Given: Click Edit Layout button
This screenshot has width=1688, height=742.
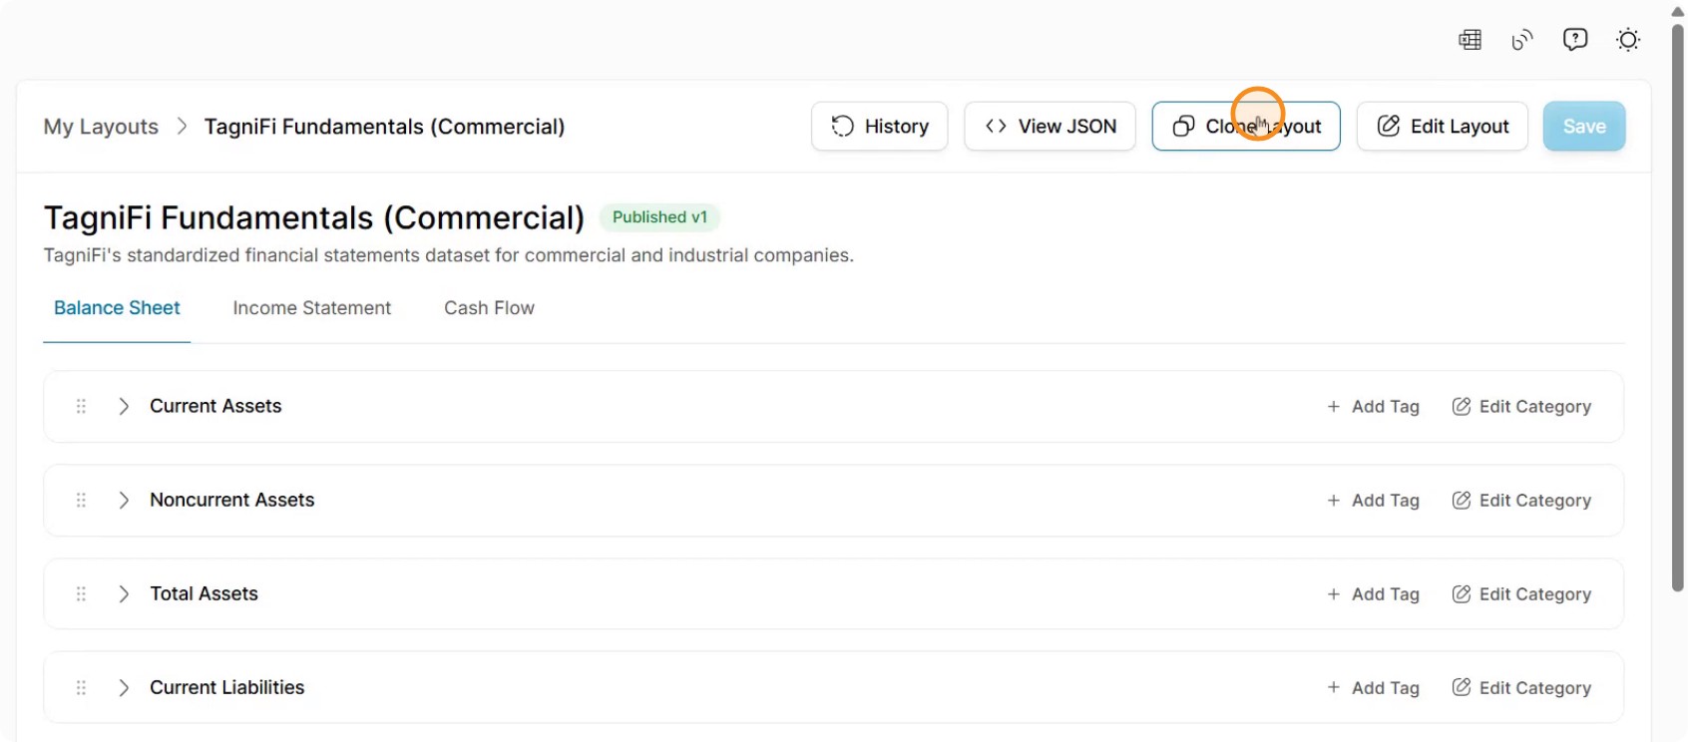Looking at the screenshot, I should 1443,127.
